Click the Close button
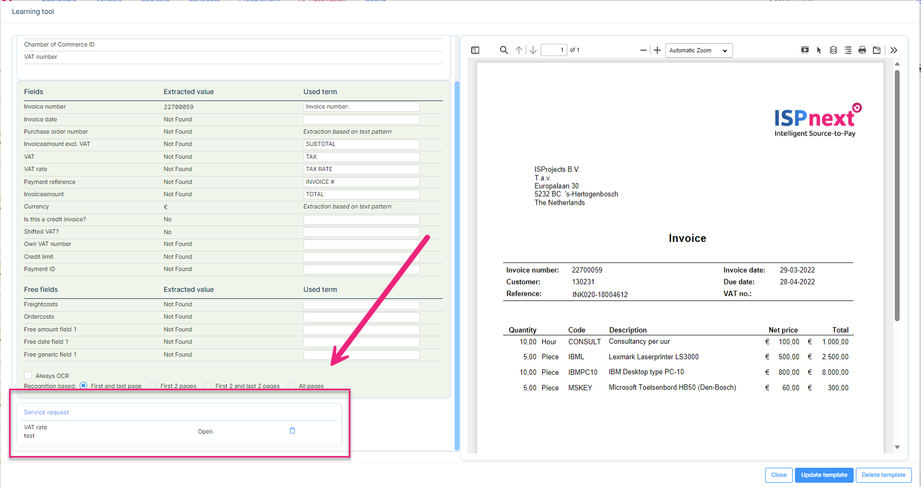921x487 pixels. [778, 475]
